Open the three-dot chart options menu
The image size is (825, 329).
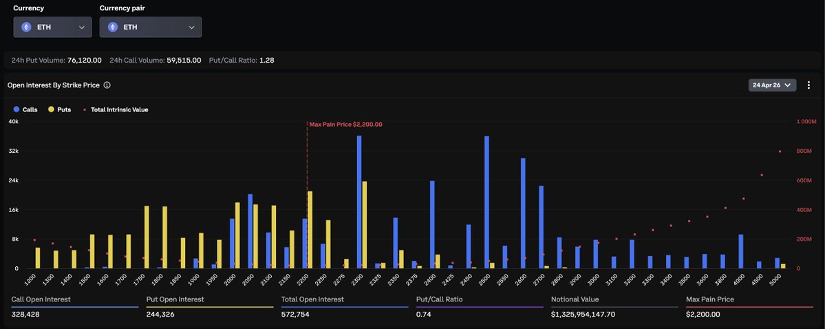[809, 85]
